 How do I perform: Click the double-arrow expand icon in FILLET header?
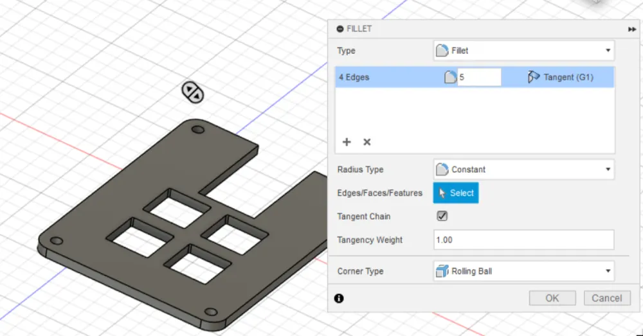coord(632,30)
